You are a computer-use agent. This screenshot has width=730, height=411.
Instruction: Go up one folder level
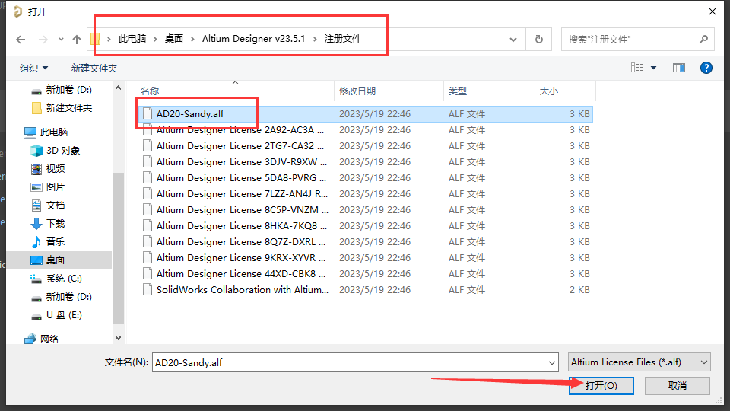pyautogui.click(x=77, y=40)
